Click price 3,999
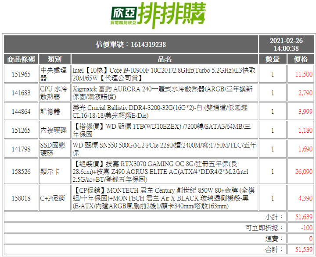The width and height of the screenshot is (316, 257). coord(305,111)
